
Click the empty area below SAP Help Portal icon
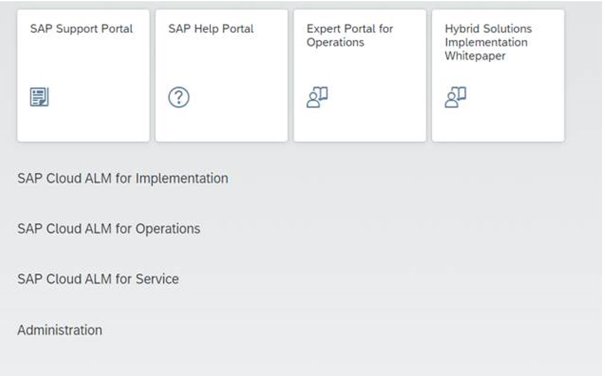[x=221, y=125]
